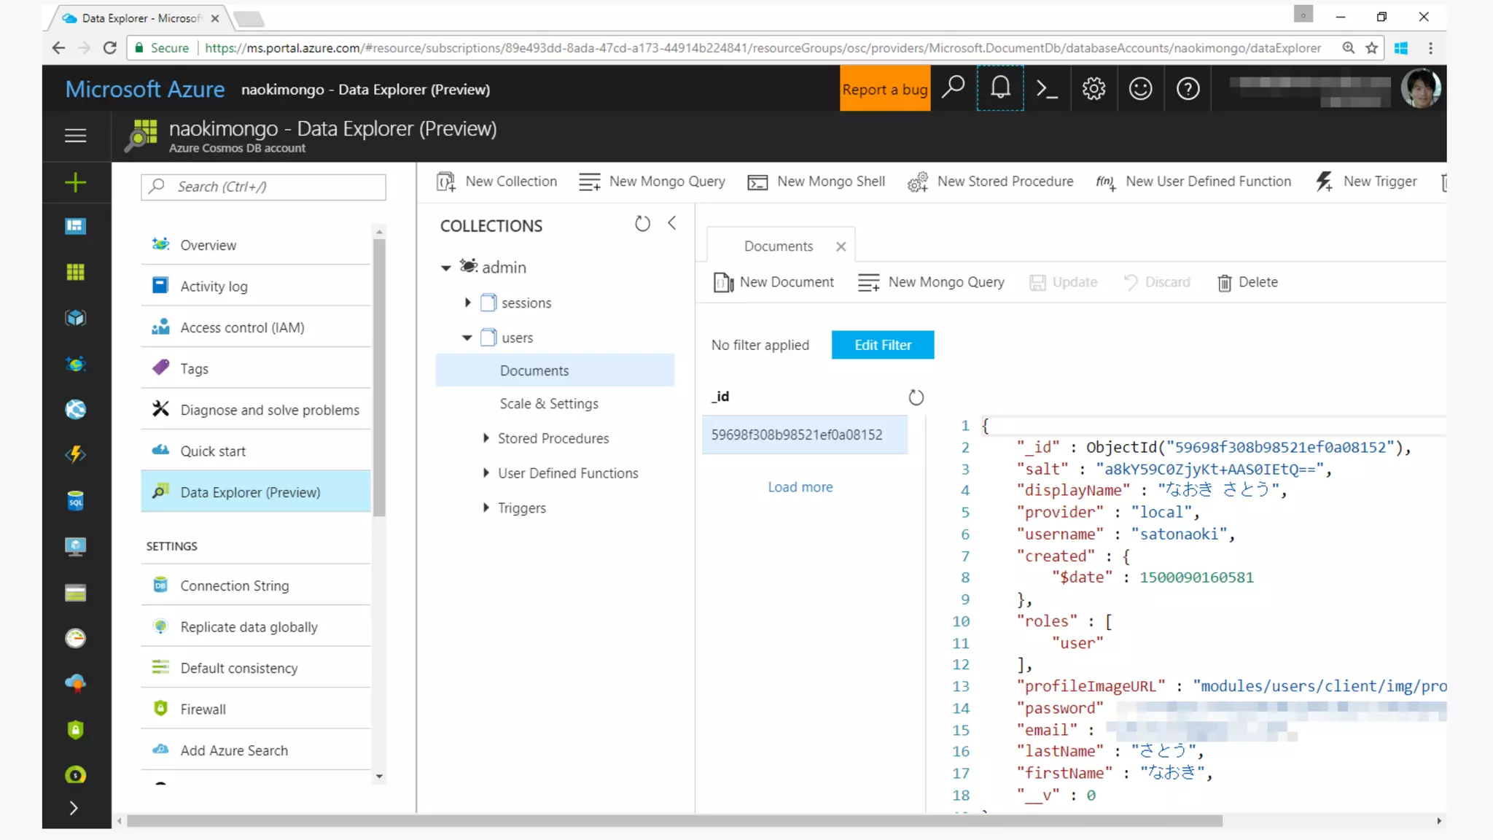Image resolution: width=1493 pixels, height=840 pixels.
Task: Select Scale & Settings under users
Action: pyautogui.click(x=549, y=404)
